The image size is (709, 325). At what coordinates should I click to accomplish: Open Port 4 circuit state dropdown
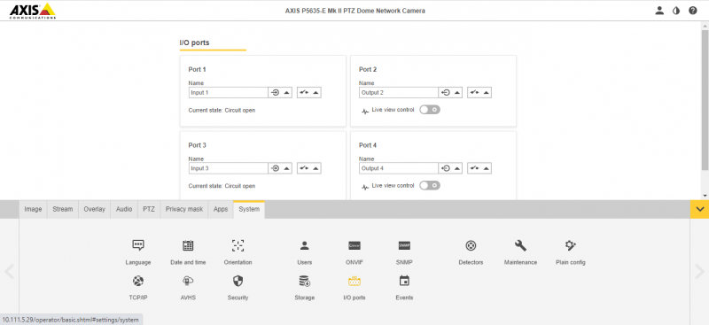(479, 168)
